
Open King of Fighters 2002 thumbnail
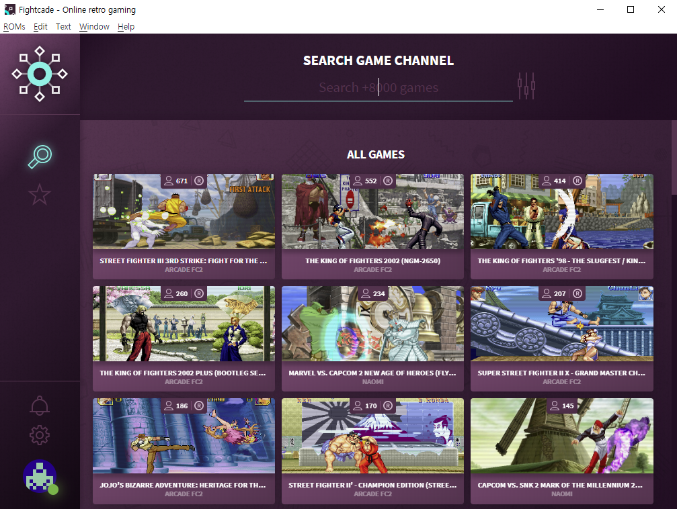[x=372, y=212]
